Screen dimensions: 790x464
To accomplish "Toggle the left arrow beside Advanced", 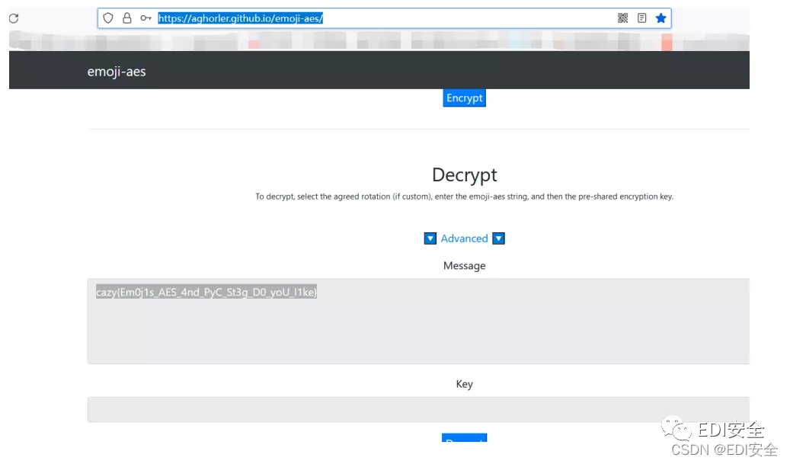I will [430, 238].
